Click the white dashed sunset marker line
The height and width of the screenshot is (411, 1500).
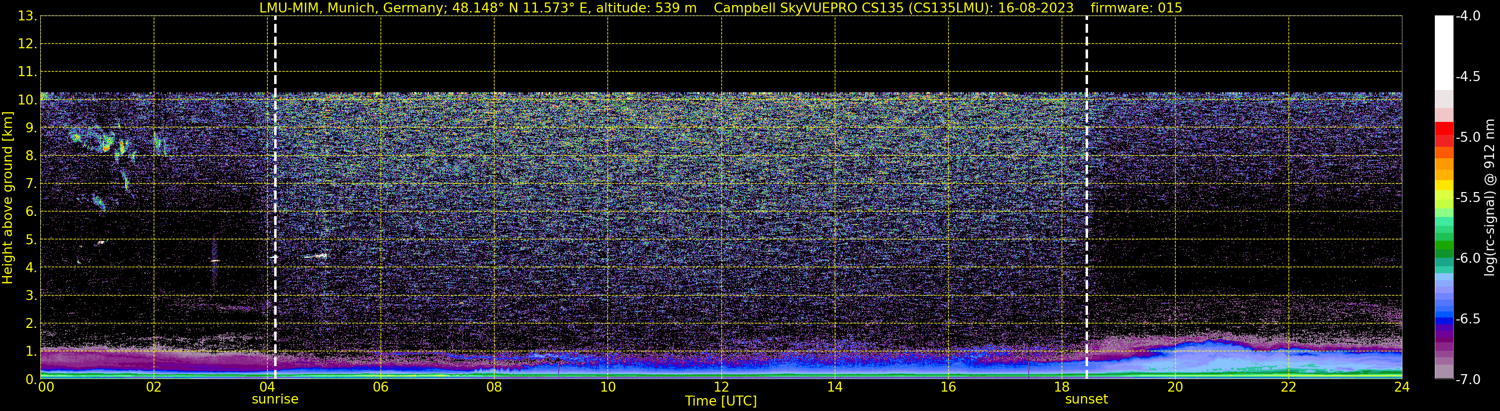point(1087,198)
